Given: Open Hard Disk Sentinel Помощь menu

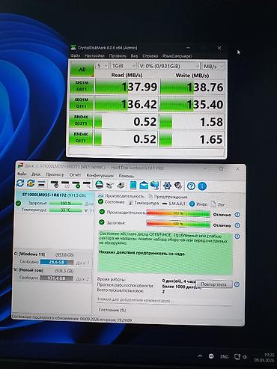Looking at the screenshot, I should coord(127,176).
